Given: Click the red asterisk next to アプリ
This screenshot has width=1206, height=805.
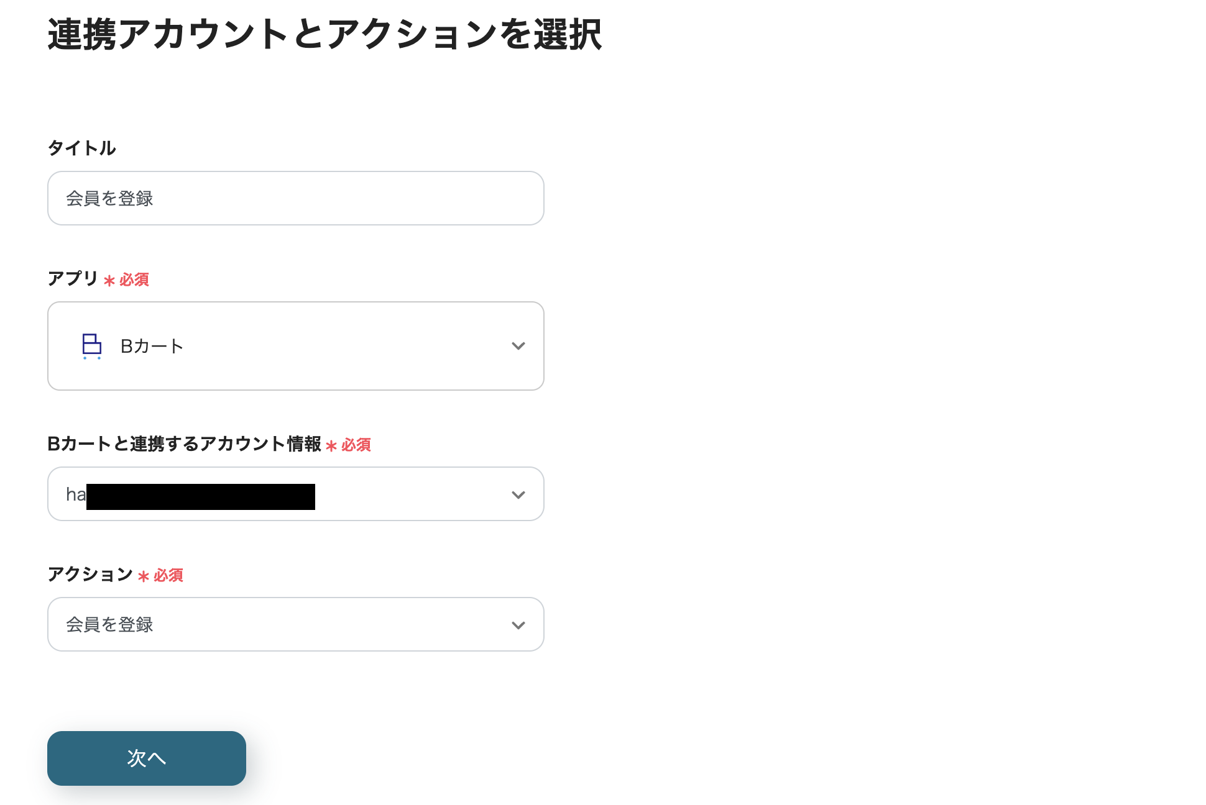Looking at the screenshot, I should click(109, 281).
